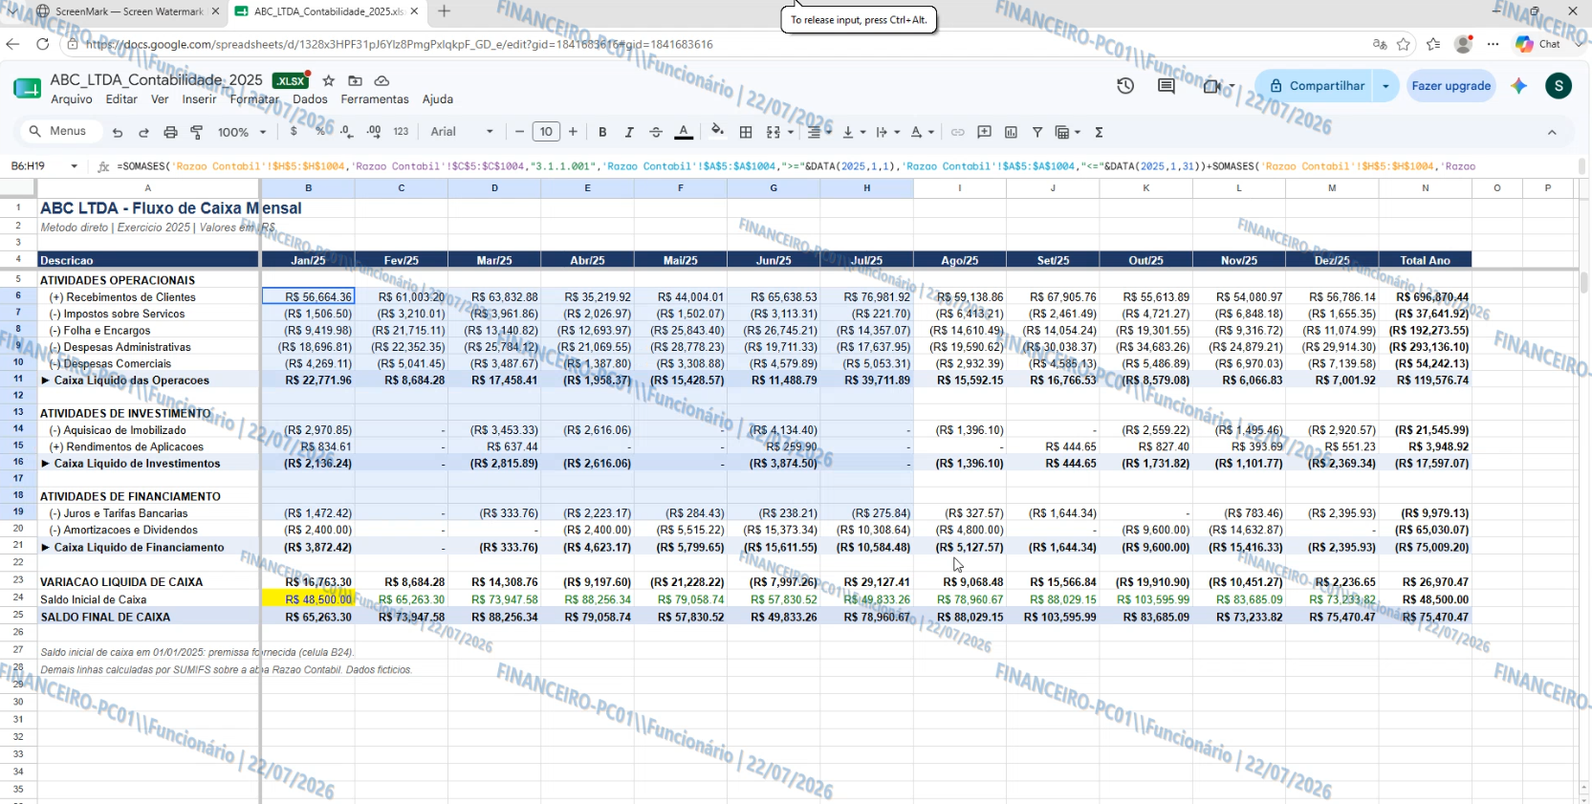Open the text color picker

[684, 132]
